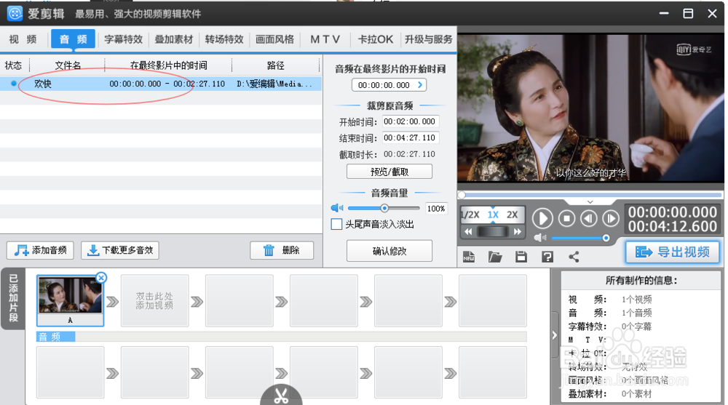Click the rewind double-arrow icon
Viewport: 728px width, 405px height.
pos(468,231)
